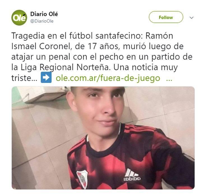Click the River Plate crest on jersey
This screenshot has height=194, width=206.
coord(83,178)
